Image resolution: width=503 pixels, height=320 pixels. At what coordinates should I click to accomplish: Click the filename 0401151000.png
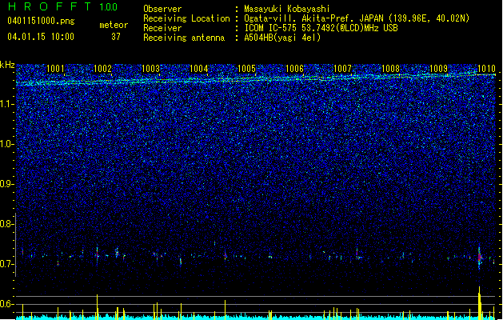point(41,21)
